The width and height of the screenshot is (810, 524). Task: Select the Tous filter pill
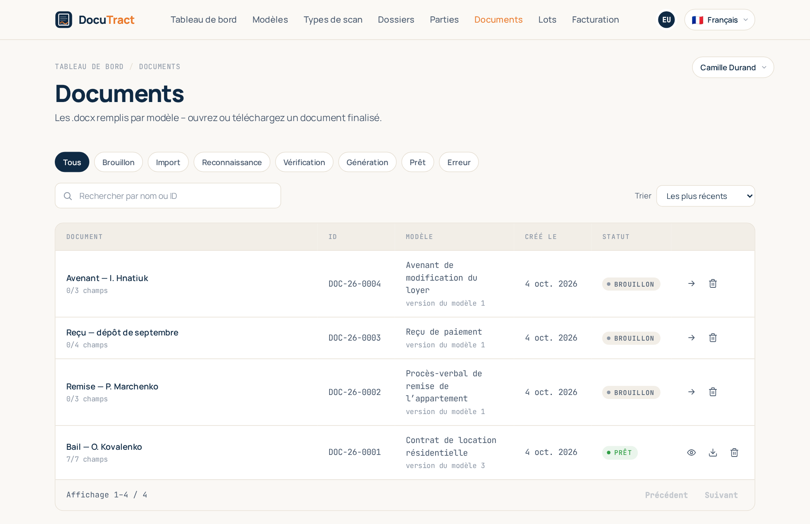pos(72,162)
